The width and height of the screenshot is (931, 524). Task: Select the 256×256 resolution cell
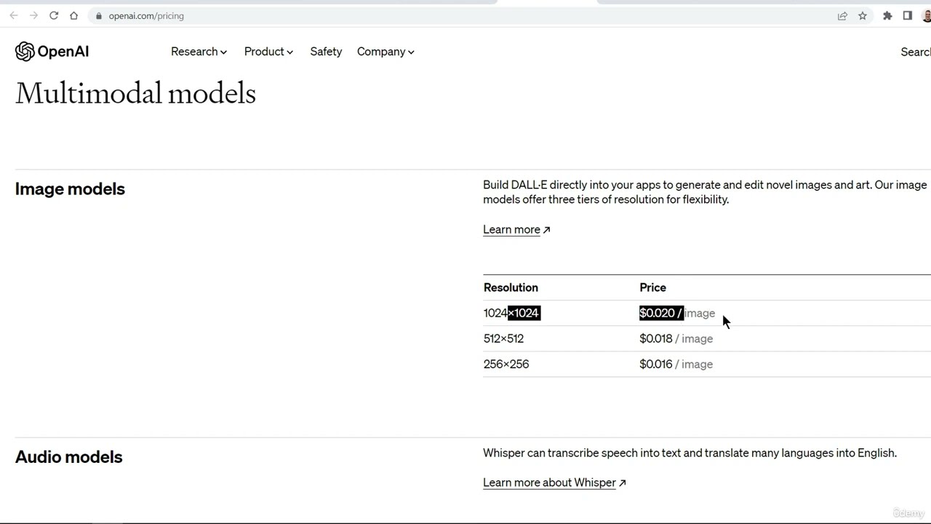coord(506,364)
